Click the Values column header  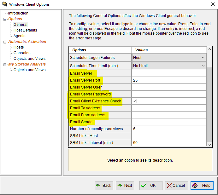(169, 50)
